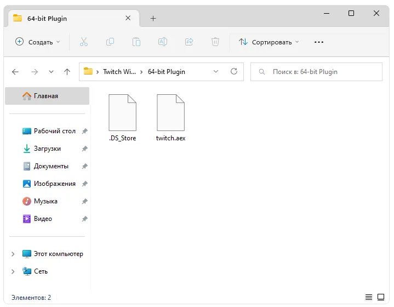The height and width of the screenshot is (307, 394).
Task: Open the Создать new item menu
Action: tap(37, 42)
